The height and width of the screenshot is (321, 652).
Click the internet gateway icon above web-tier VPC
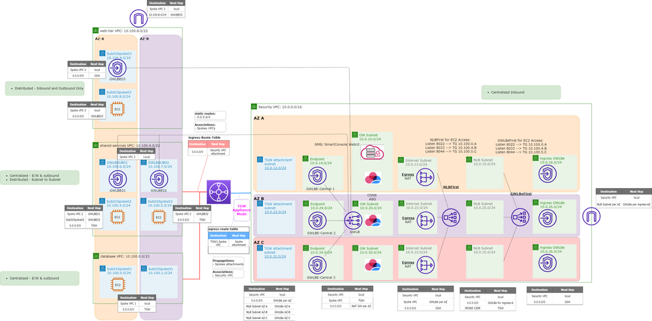(x=138, y=19)
